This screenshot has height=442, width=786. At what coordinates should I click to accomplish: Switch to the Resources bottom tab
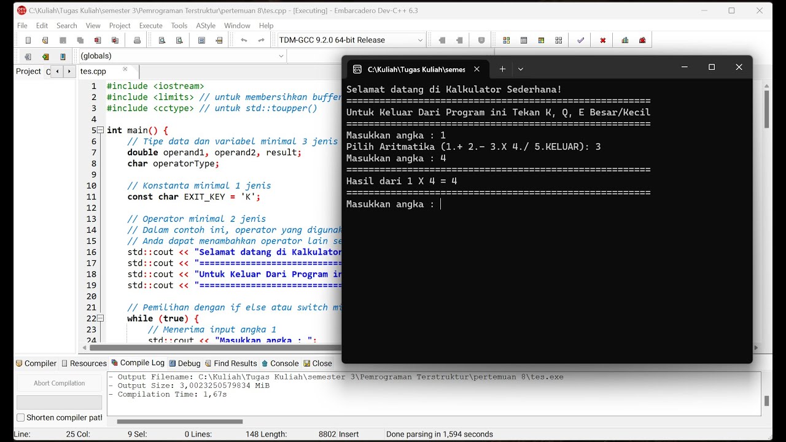coord(84,363)
